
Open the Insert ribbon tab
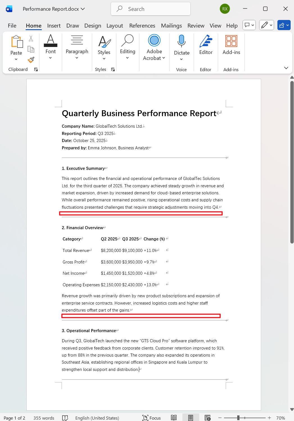pos(54,26)
